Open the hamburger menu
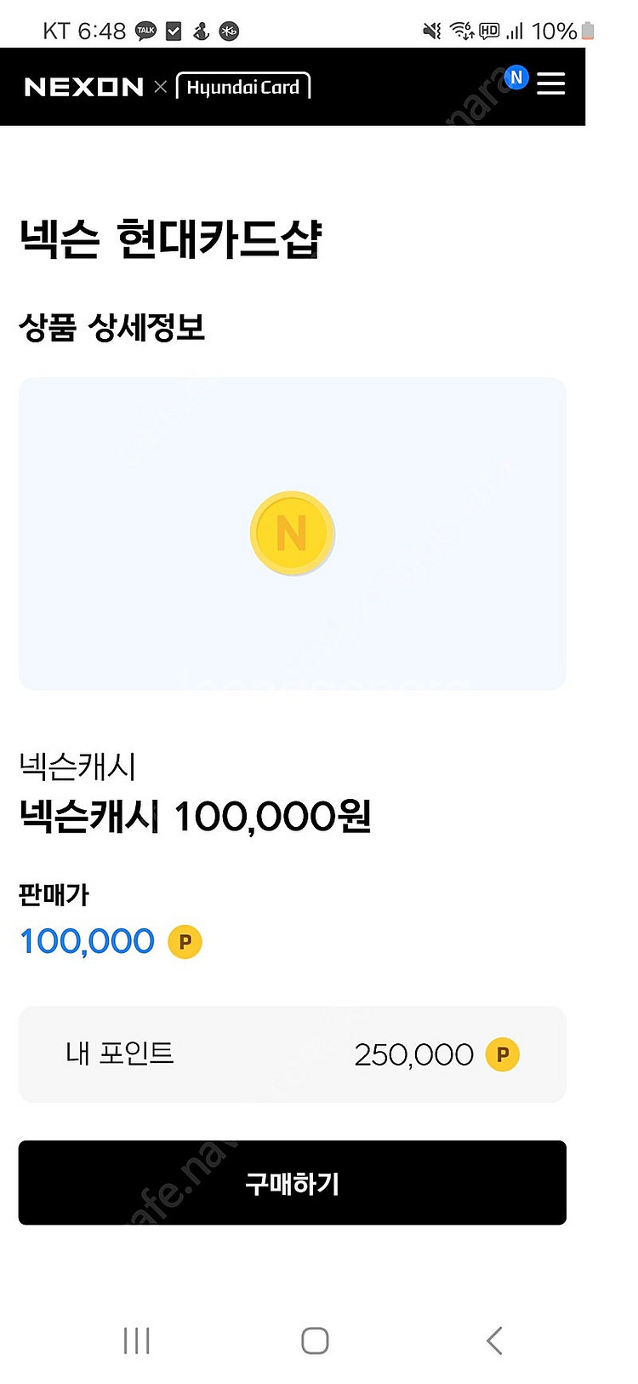 pos(550,83)
